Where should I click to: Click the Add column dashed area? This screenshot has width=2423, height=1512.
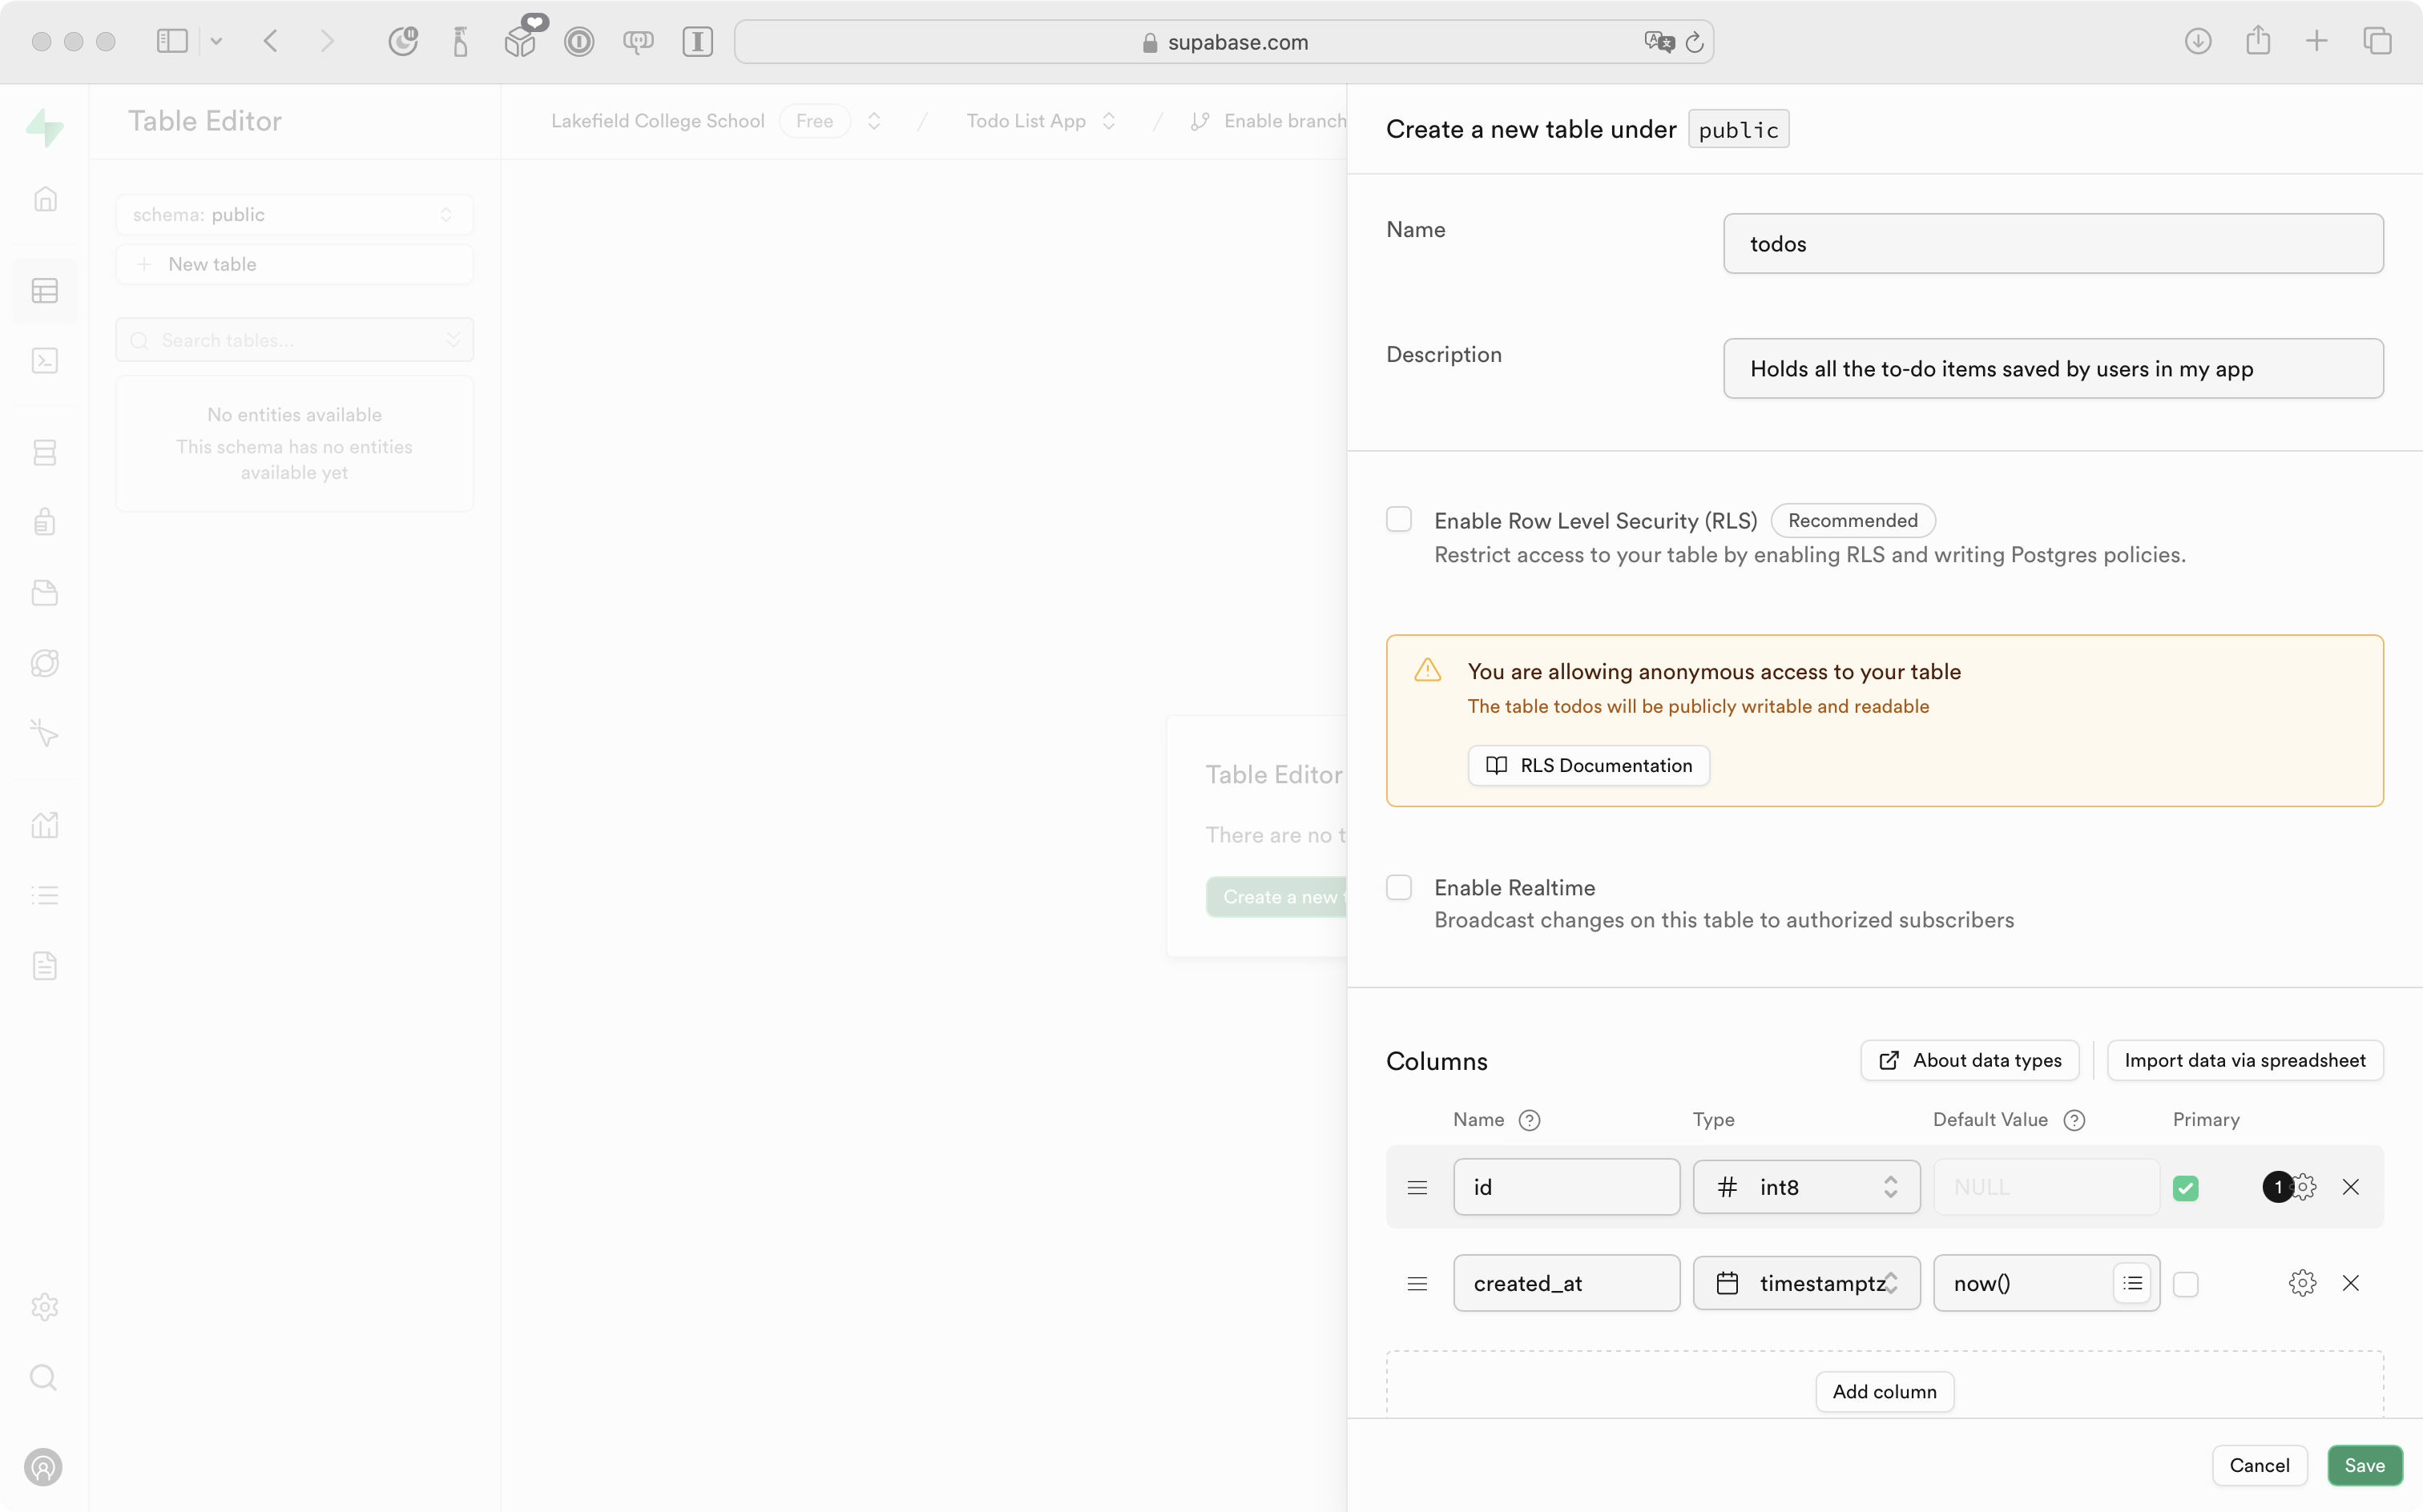[x=1884, y=1391]
